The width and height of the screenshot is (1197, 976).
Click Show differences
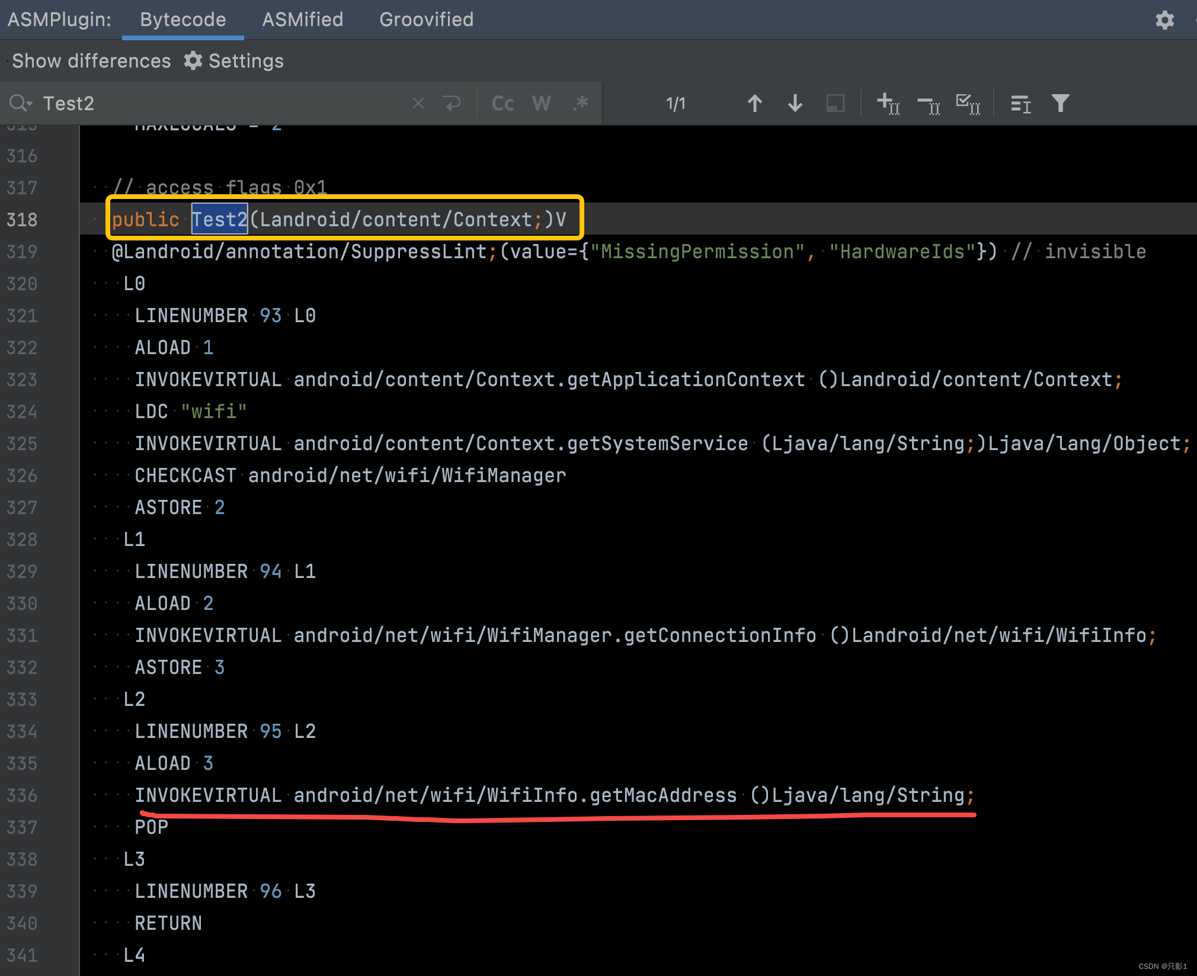pyautogui.click(x=91, y=61)
